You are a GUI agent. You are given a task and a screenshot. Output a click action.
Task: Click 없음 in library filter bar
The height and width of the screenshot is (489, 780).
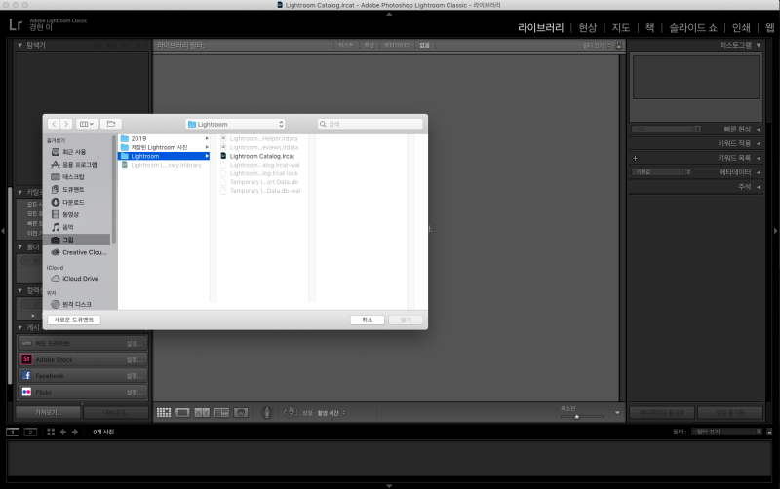pyautogui.click(x=424, y=45)
